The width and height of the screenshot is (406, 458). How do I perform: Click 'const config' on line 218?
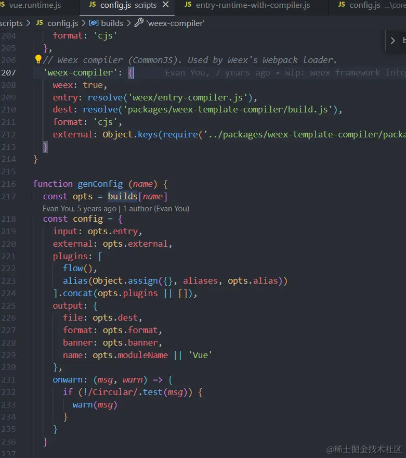pyautogui.click(x=73, y=219)
